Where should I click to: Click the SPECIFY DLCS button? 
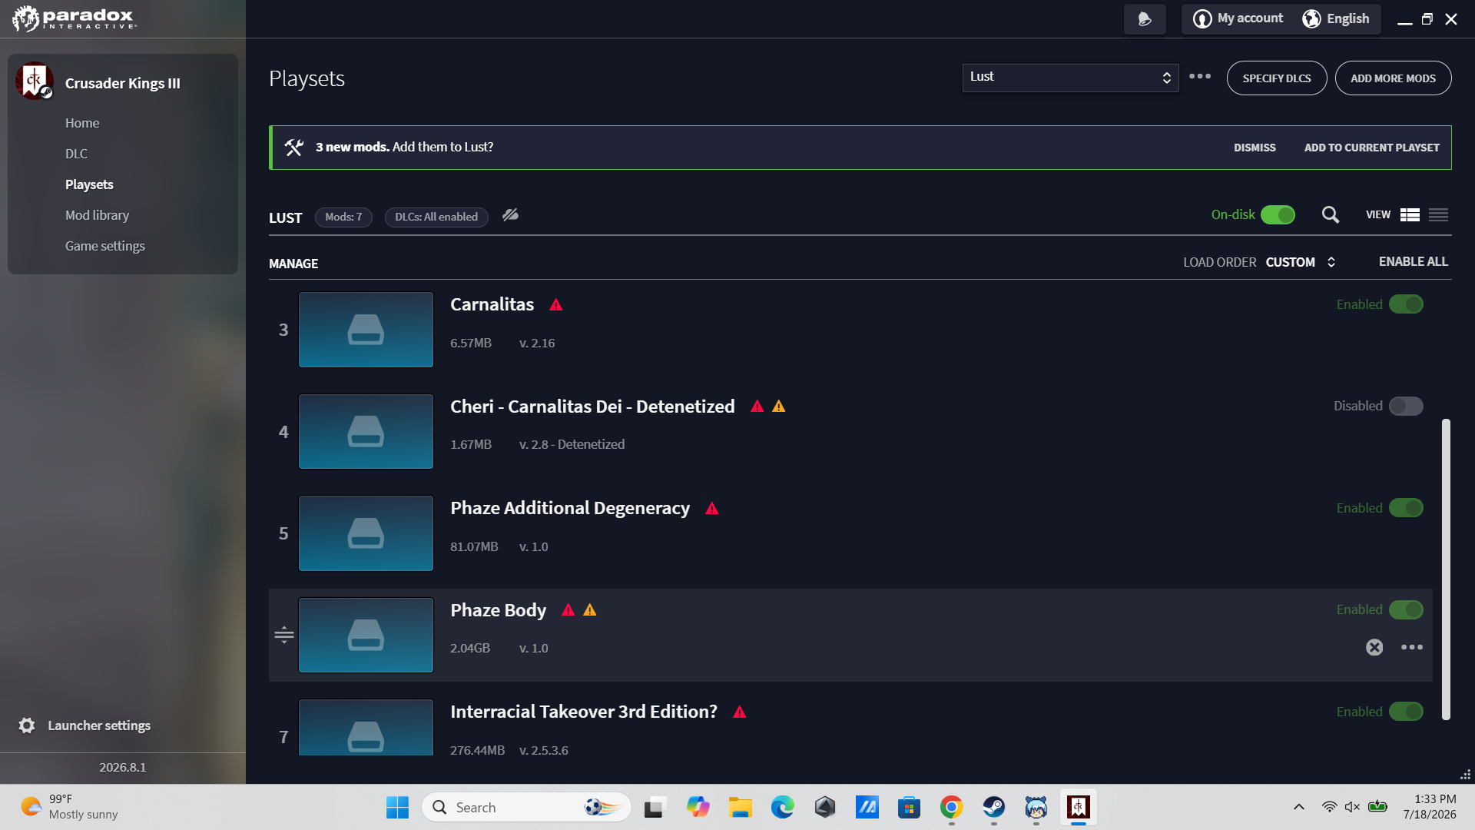(x=1277, y=78)
